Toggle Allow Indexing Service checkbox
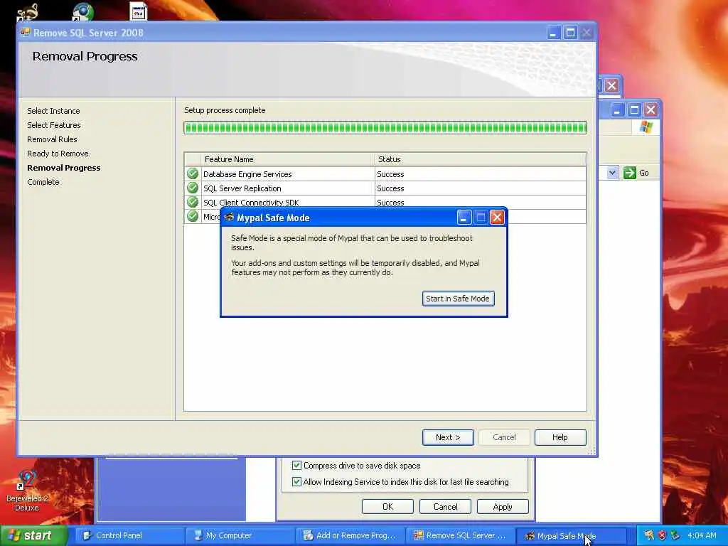The width and height of the screenshot is (728, 546). (x=296, y=482)
